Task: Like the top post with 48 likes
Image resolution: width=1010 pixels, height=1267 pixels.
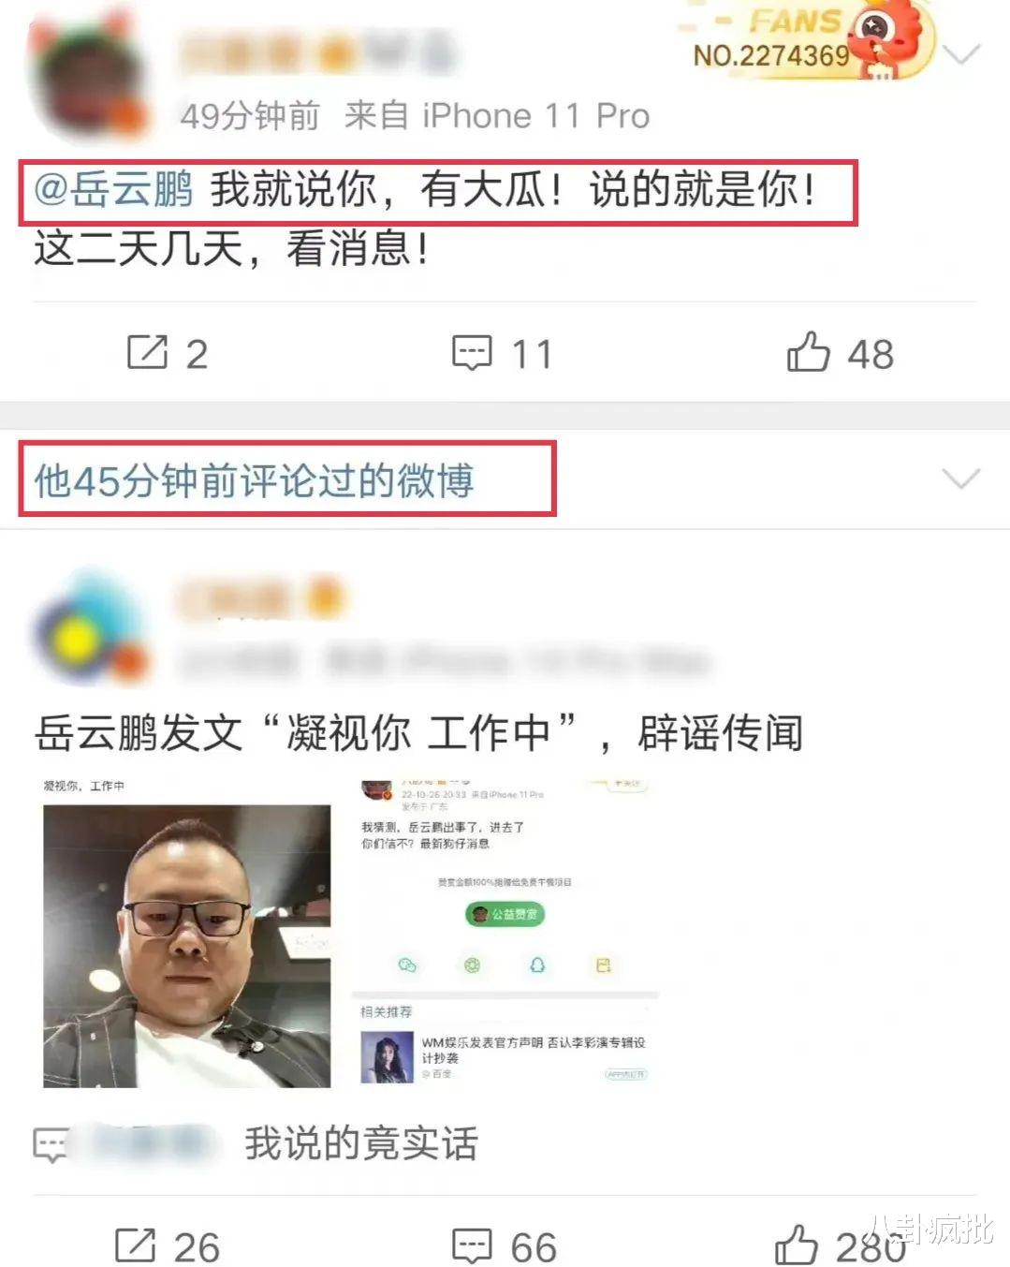Action: [809, 352]
